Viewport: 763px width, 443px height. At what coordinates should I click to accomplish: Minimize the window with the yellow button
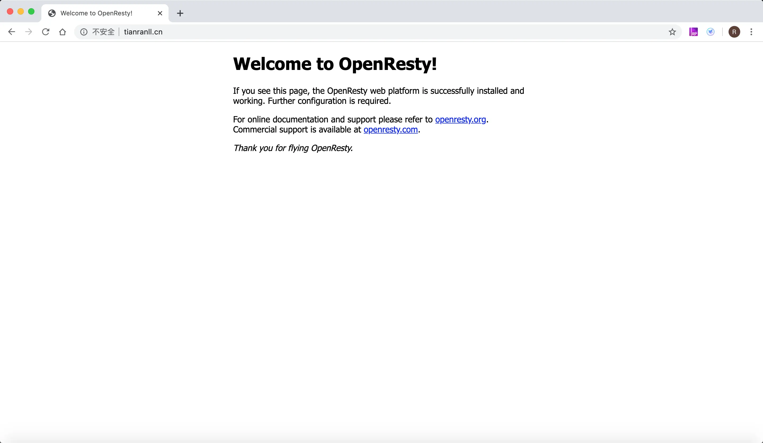point(21,11)
